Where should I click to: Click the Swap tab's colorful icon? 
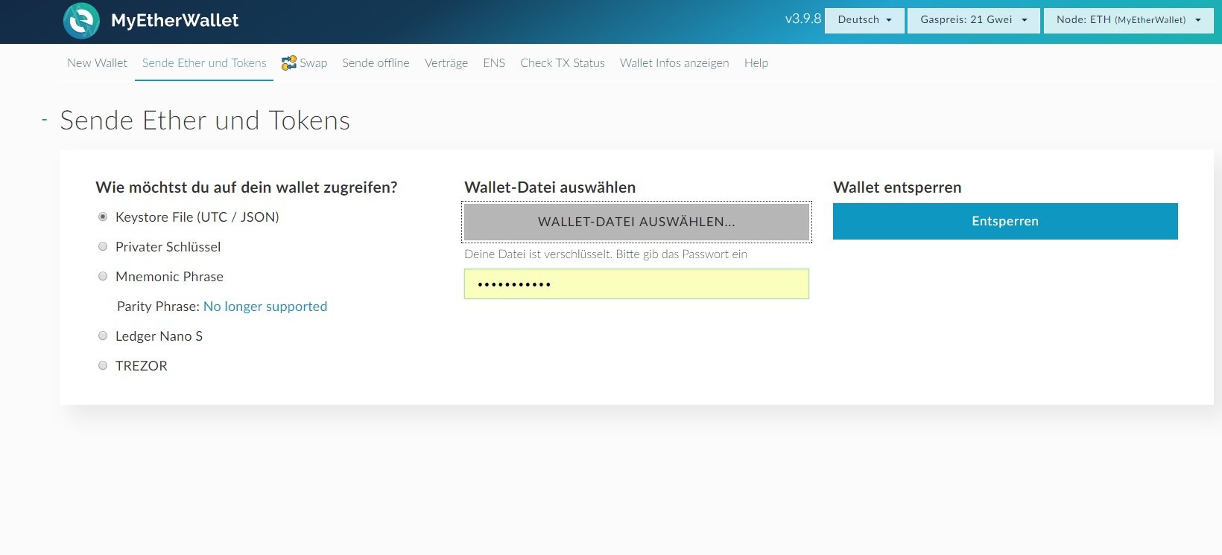point(289,63)
